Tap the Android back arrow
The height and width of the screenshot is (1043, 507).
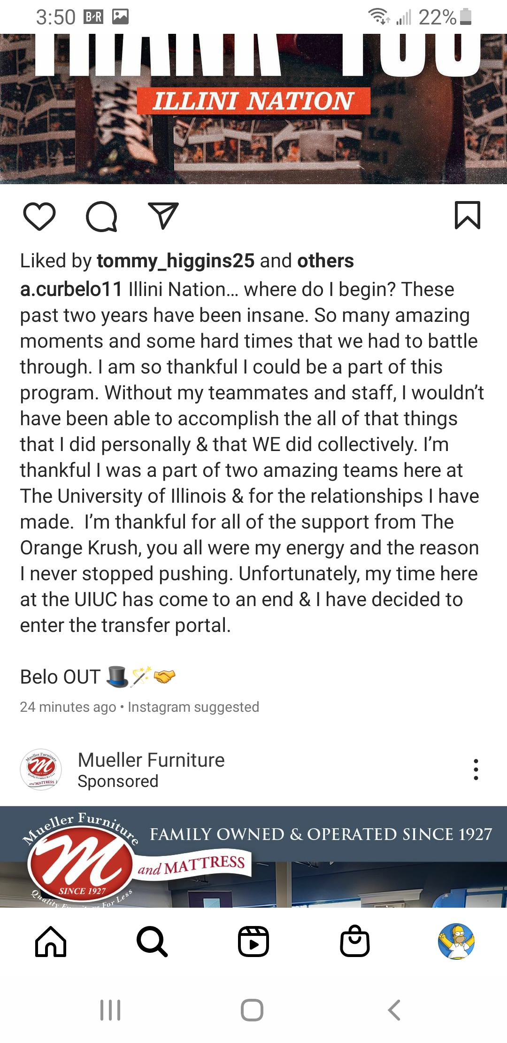click(x=394, y=1010)
